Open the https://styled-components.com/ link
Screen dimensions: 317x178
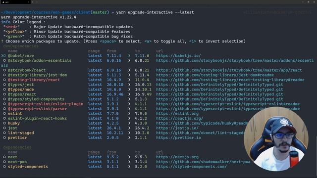[192, 167]
